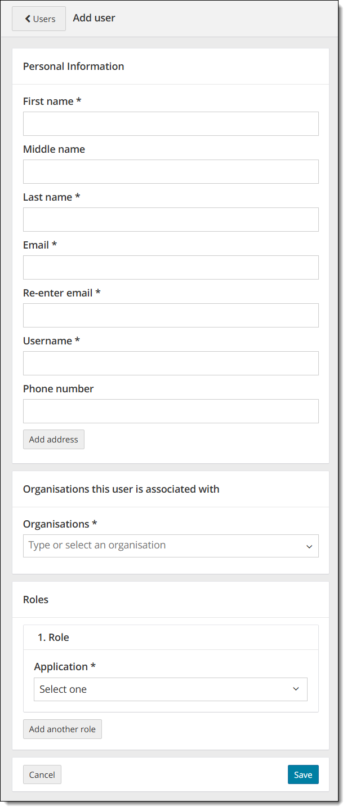Viewport: 347px width, 810px height.
Task: Go back using the Users button
Action: pyautogui.click(x=39, y=19)
